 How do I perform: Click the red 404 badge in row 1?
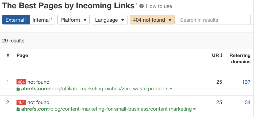tap(21, 82)
